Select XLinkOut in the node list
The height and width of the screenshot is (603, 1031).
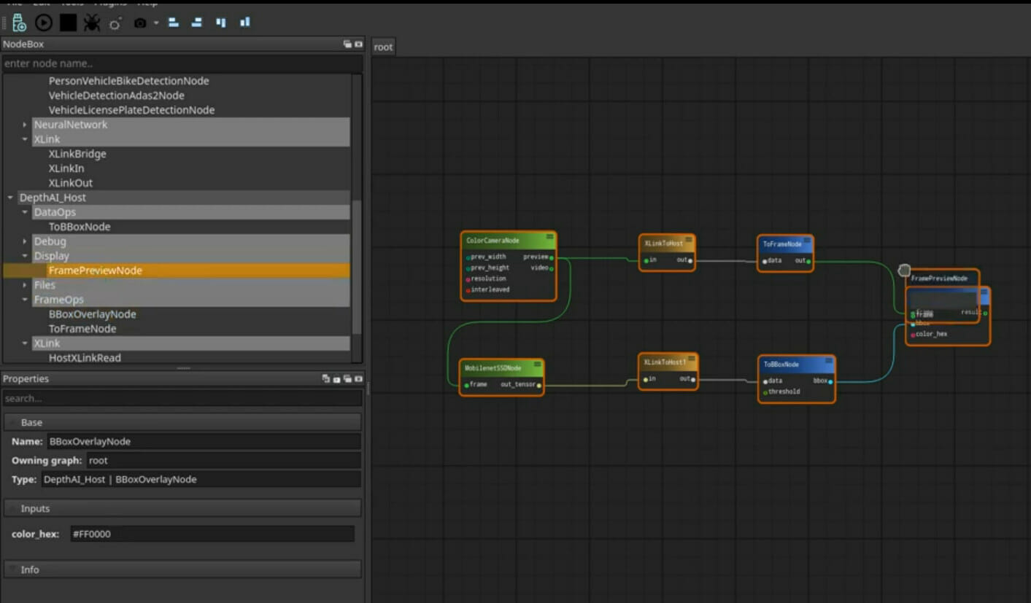[71, 183]
